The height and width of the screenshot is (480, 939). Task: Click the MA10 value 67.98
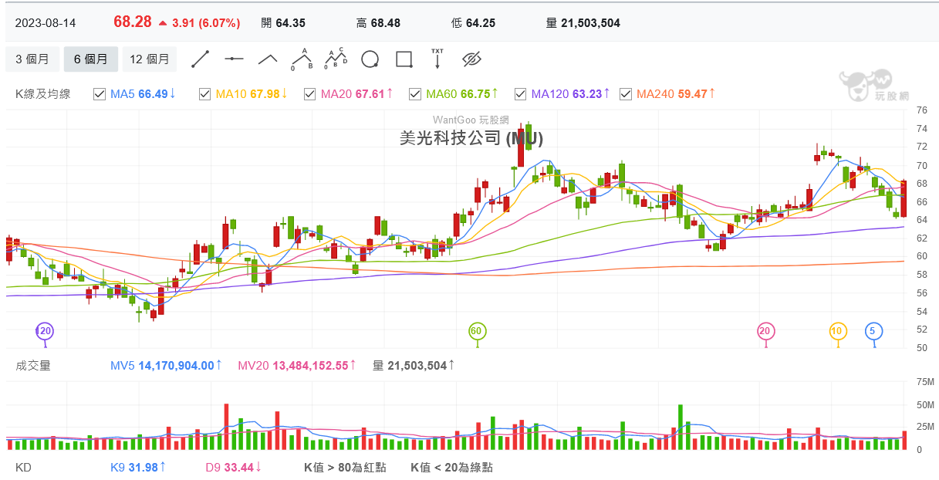point(264,94)
